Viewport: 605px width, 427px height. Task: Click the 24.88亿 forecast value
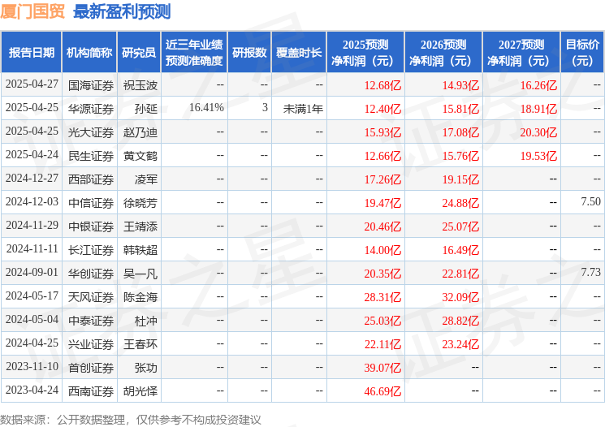click(460, 203)
